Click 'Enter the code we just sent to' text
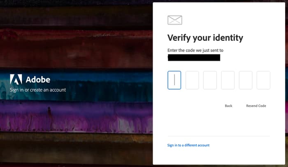 (195, 50)
